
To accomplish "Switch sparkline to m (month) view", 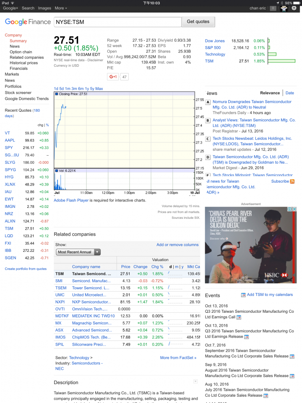I will 177,267.
